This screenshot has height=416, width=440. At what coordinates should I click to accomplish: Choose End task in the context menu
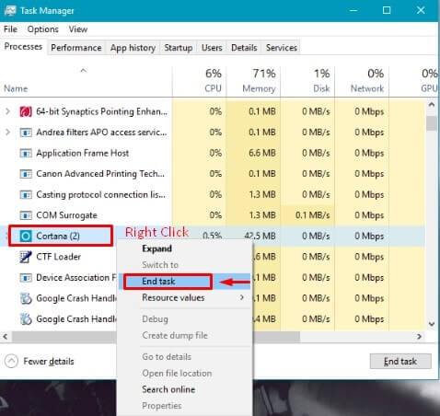pyautogui.click(x=184, y=282)
